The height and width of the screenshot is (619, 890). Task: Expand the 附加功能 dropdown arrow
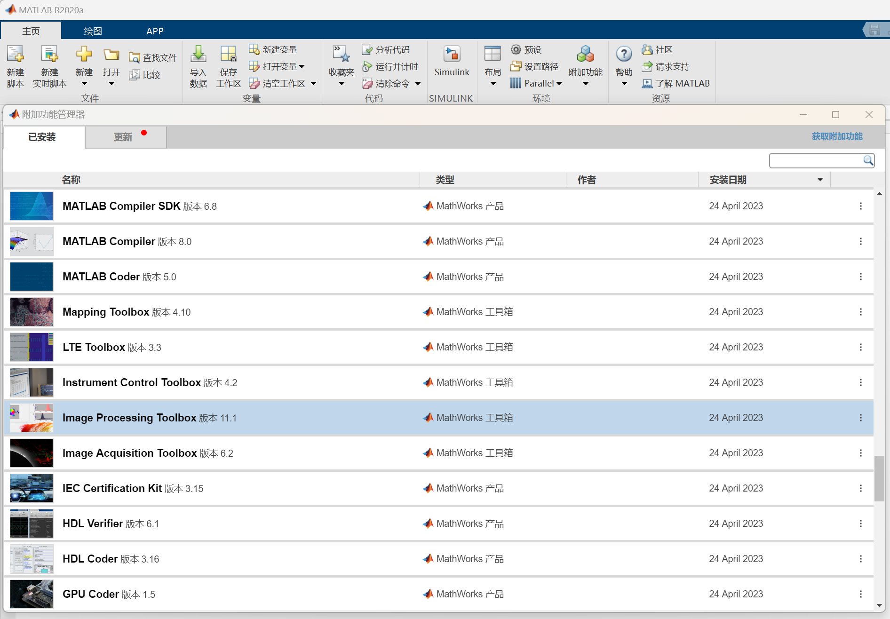click(x=586, y=84)
